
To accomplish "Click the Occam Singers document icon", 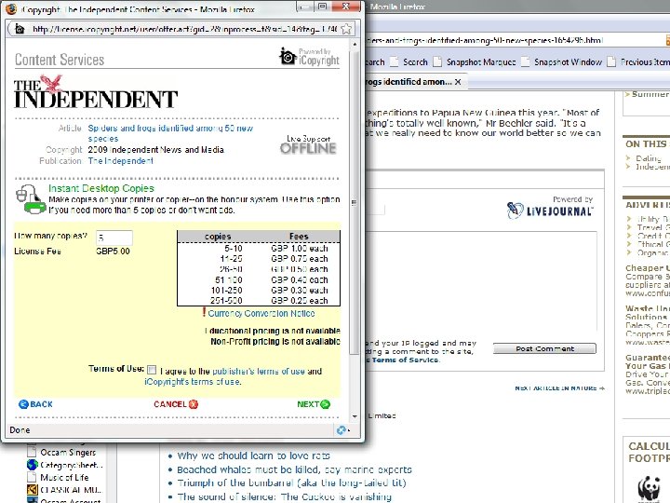I will pos(32,452).
